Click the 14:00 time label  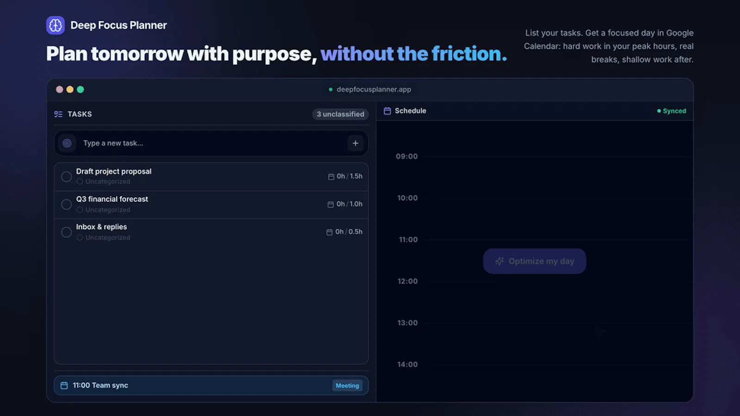[407, 364]
